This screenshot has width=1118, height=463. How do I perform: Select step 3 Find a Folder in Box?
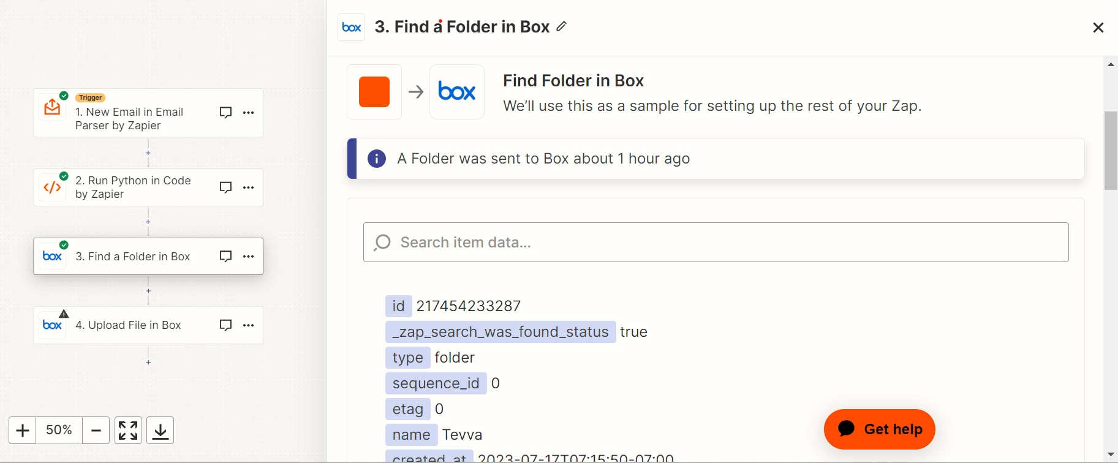tap(148, 256)
